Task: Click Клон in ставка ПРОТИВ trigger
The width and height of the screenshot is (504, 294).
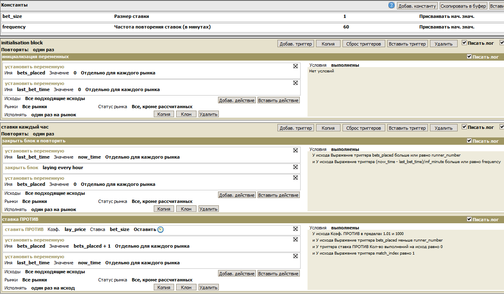Action: click(186, 287)
